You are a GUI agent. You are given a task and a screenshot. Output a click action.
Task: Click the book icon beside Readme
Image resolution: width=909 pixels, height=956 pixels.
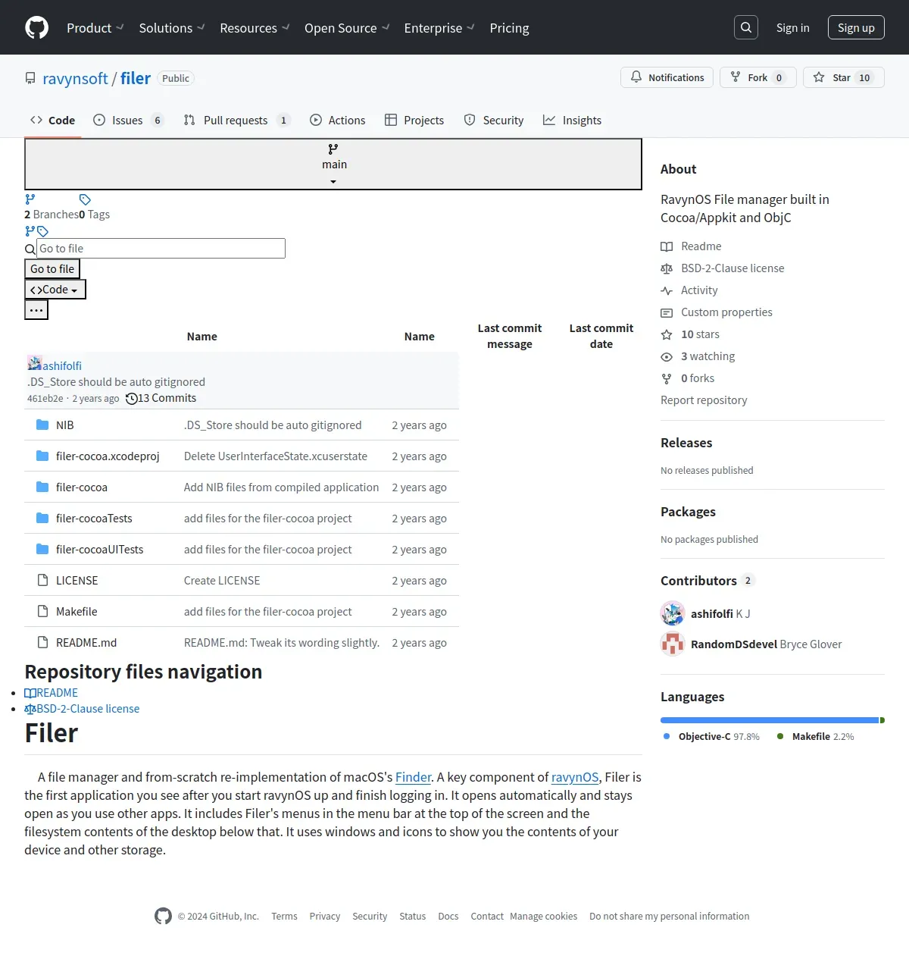pos(667,246)
